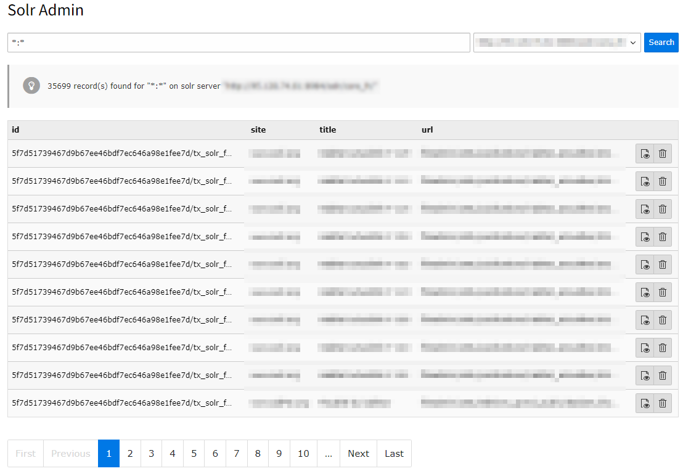The height and width of the screenshot is (471, 683).
Task: View the document in the fourth result row
Action: coord(645,237)
